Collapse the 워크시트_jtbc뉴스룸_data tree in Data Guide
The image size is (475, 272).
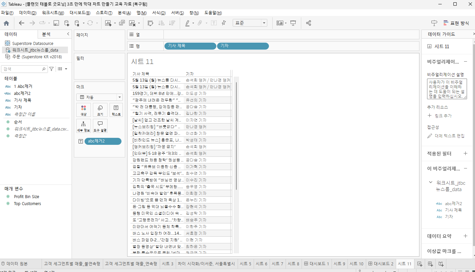click(x=431, y=182)
